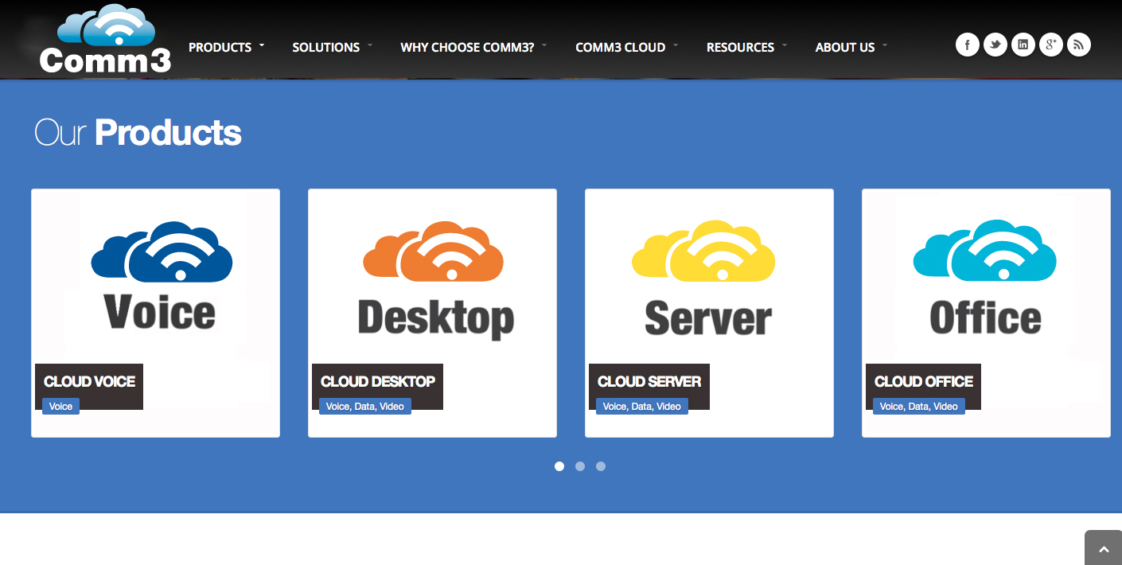
Task: Open the Cloud Voice product link
Action: [89, 381]
